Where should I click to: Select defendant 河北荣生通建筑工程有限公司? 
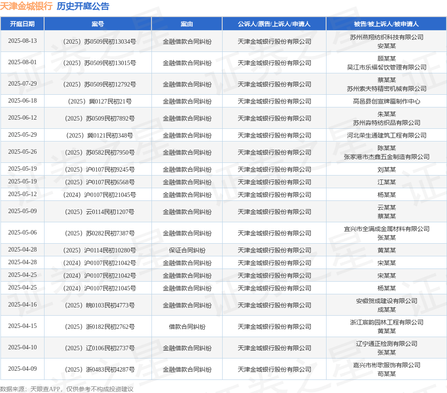(387, 135)
